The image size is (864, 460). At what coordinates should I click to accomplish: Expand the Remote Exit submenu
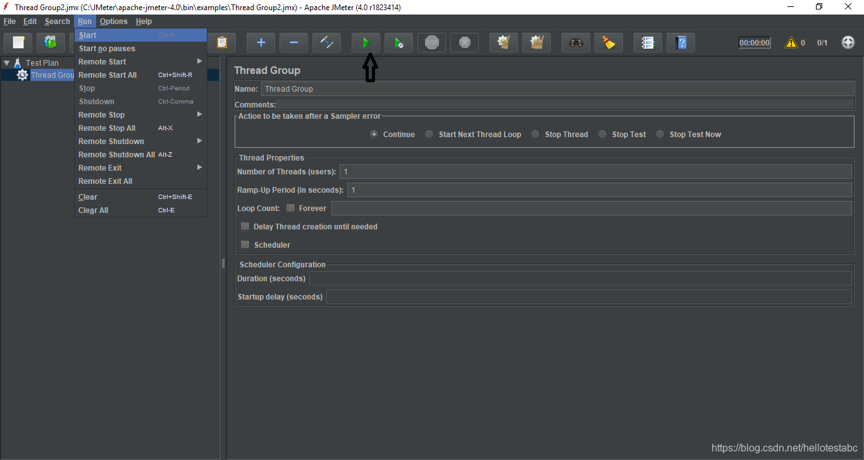point(140,168)
